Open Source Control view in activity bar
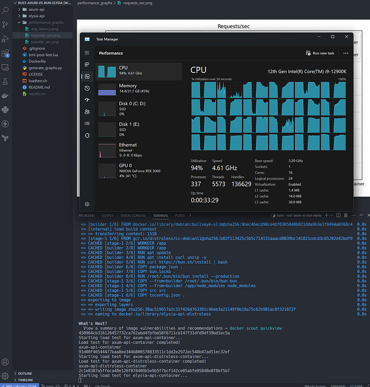Screen dimensions: 370x387 (x=5, y=24)
